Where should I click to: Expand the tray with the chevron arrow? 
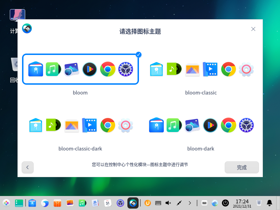[x=190, y=203]
